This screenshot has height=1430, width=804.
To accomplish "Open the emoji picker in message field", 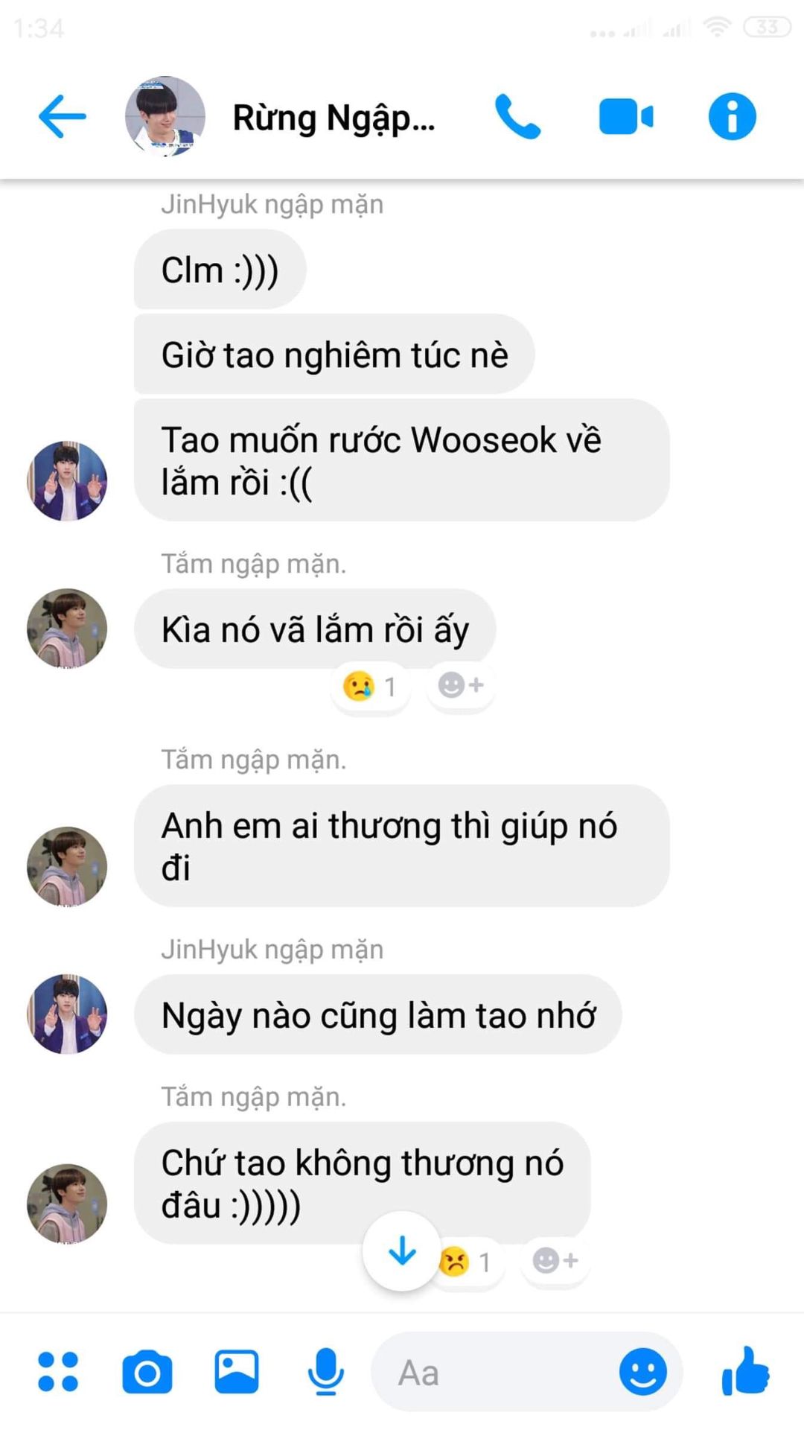I will tap(643, 1371).
